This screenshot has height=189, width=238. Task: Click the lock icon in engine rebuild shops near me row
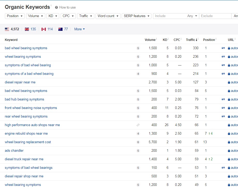click(229, 134)
